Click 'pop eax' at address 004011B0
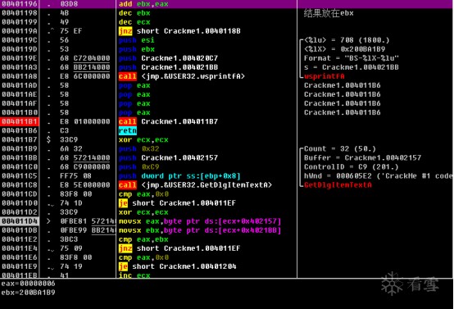 tap(134, 112)
